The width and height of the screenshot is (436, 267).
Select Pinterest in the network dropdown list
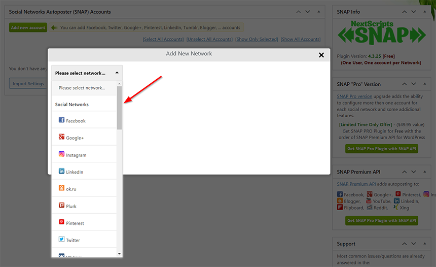(x=84, y=222)
